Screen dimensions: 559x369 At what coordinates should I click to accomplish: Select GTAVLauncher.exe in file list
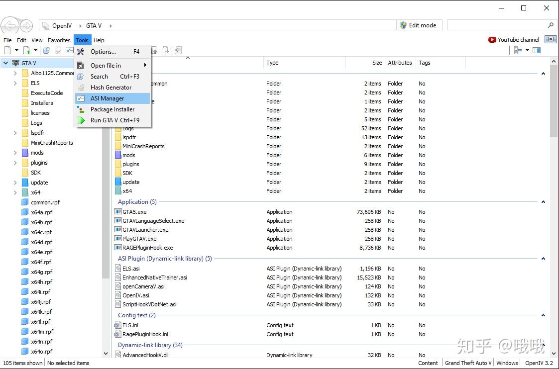[145, 230]
